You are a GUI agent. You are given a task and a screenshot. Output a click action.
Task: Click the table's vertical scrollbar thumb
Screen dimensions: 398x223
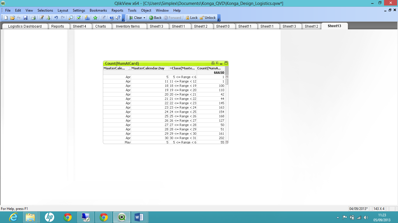[227, 82]
